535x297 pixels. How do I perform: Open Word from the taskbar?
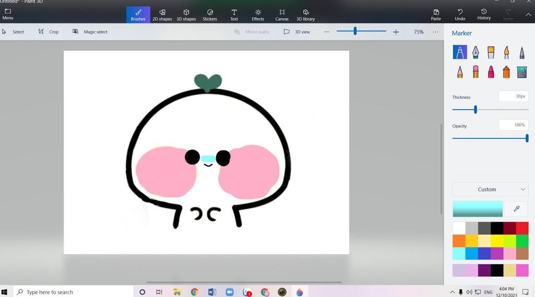pos(212,292)
